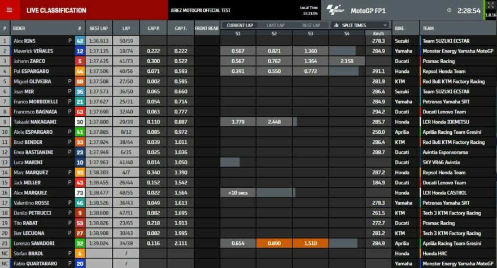Click the split times chart icon
Image resolution: width=497 pixels, height=268 pixels.
(336, 25)
